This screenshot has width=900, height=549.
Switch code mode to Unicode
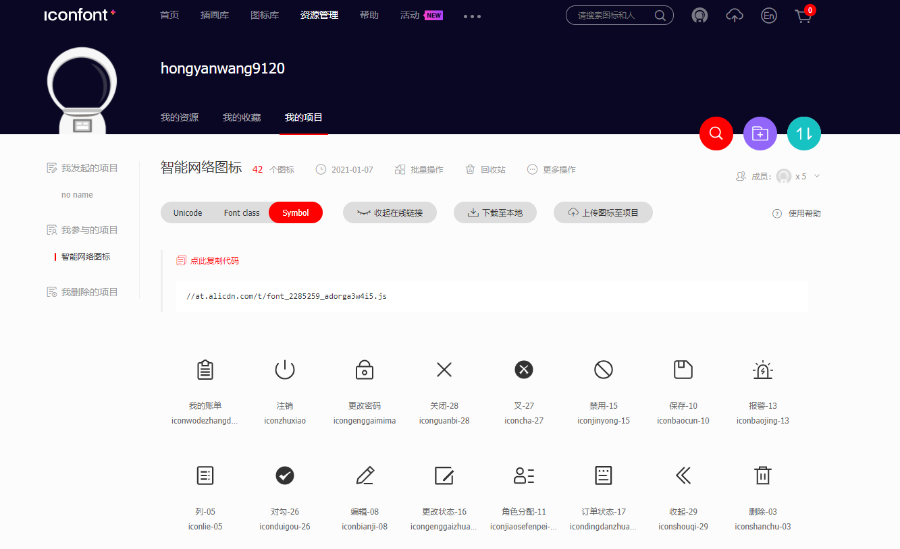click(x=187, y=212)
